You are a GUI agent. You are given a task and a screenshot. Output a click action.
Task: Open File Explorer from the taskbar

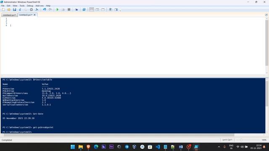[x=81, y=147]
